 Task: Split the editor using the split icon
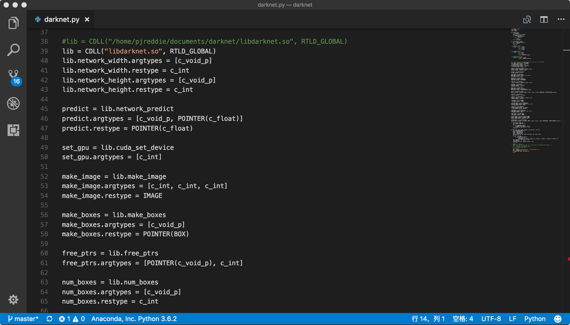(x=543, y=19)
